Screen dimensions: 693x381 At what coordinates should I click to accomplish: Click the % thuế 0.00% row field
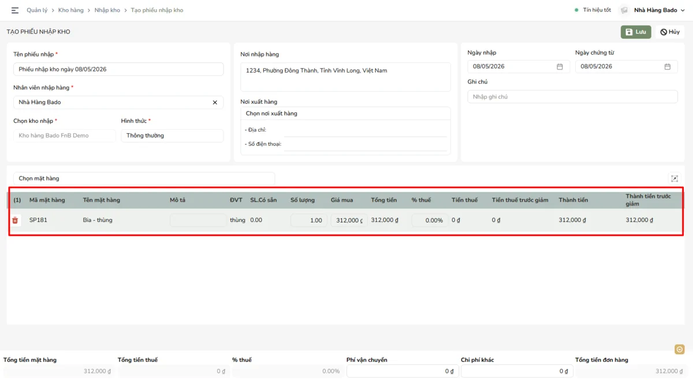pyautogui.click(x=430, y=220)
